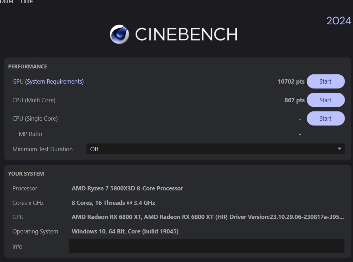The width and height of the screenshot is (353, 262).
Task: Click the 8 Cores, 16 Threads value
Action: tap(113, 203)
